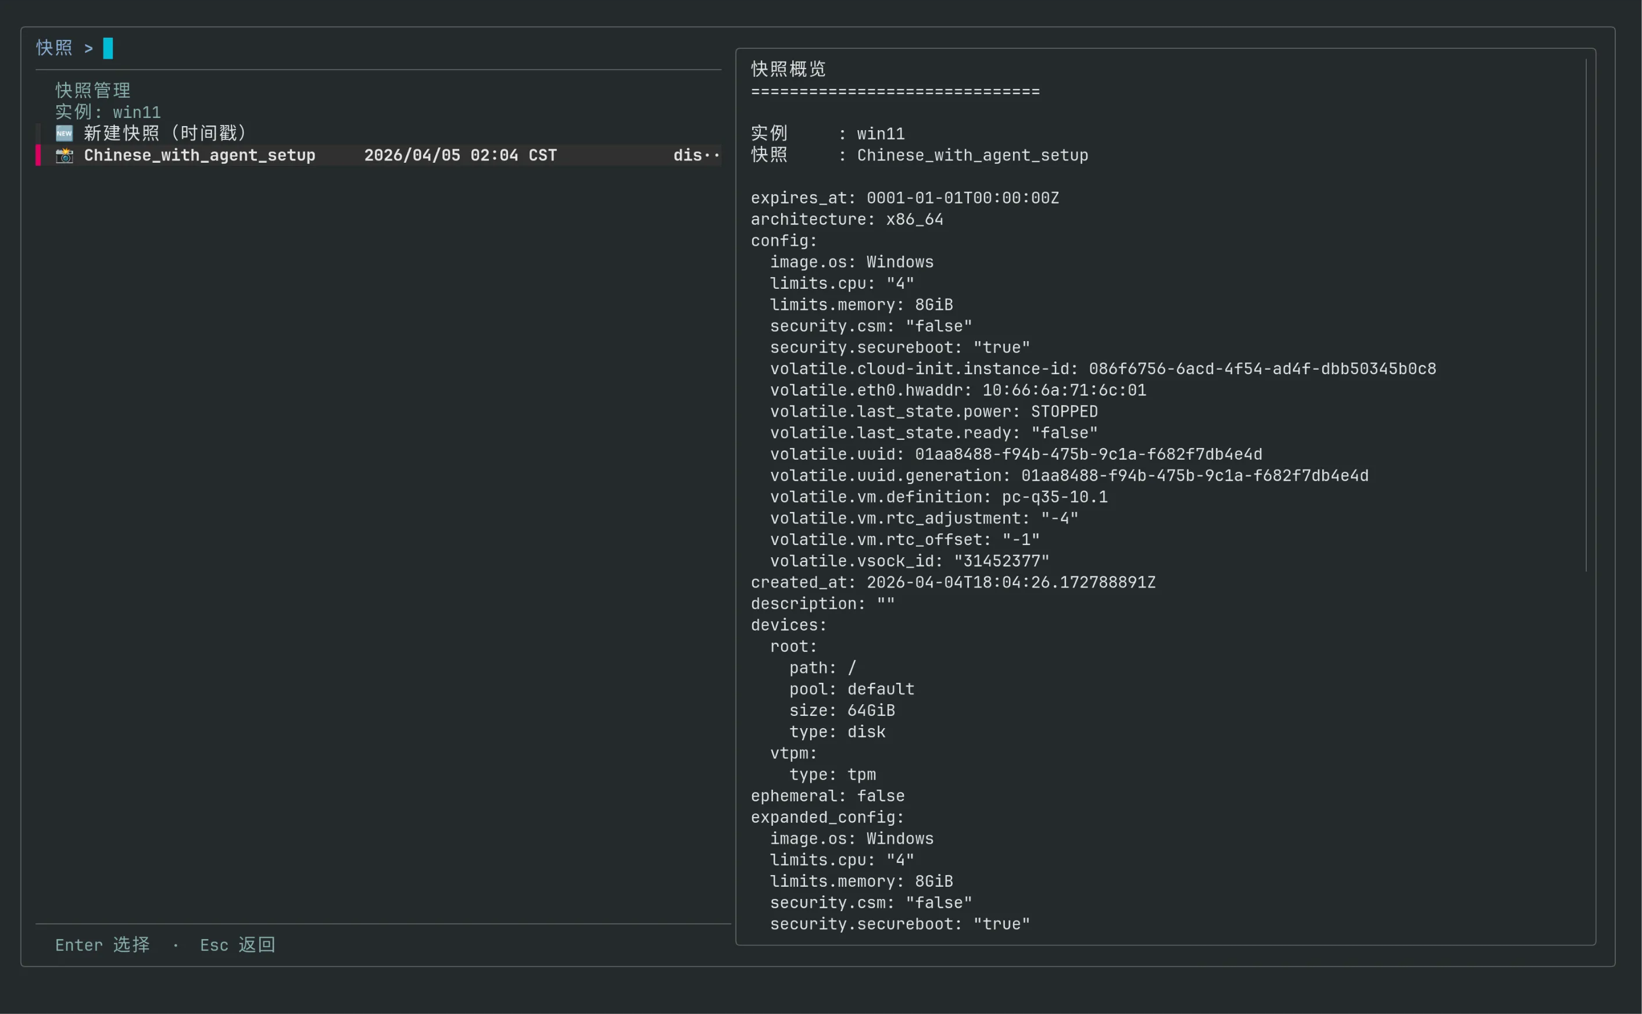Click the pink selection marker bar
1642x1014 pixels.
[x=38, y=156]
